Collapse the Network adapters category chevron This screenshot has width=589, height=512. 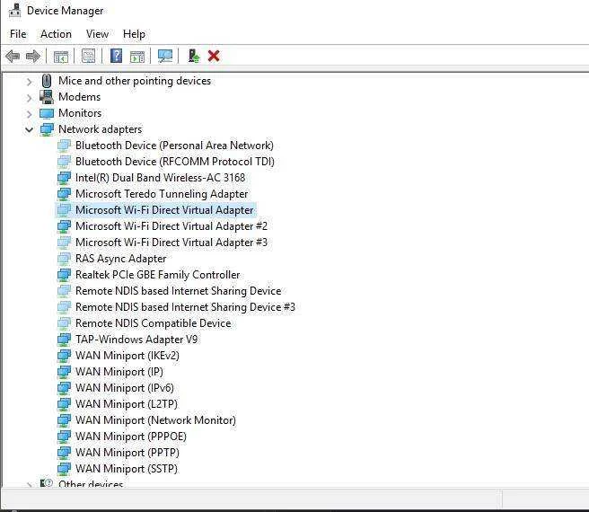(30, 129)
